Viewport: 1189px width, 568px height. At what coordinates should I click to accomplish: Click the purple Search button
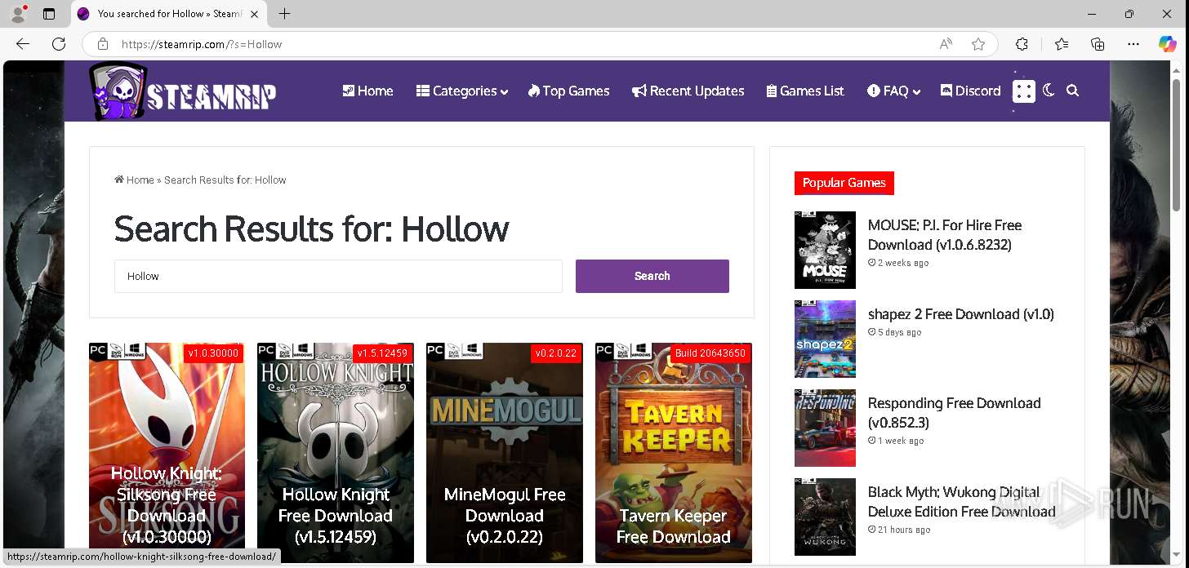652,276
